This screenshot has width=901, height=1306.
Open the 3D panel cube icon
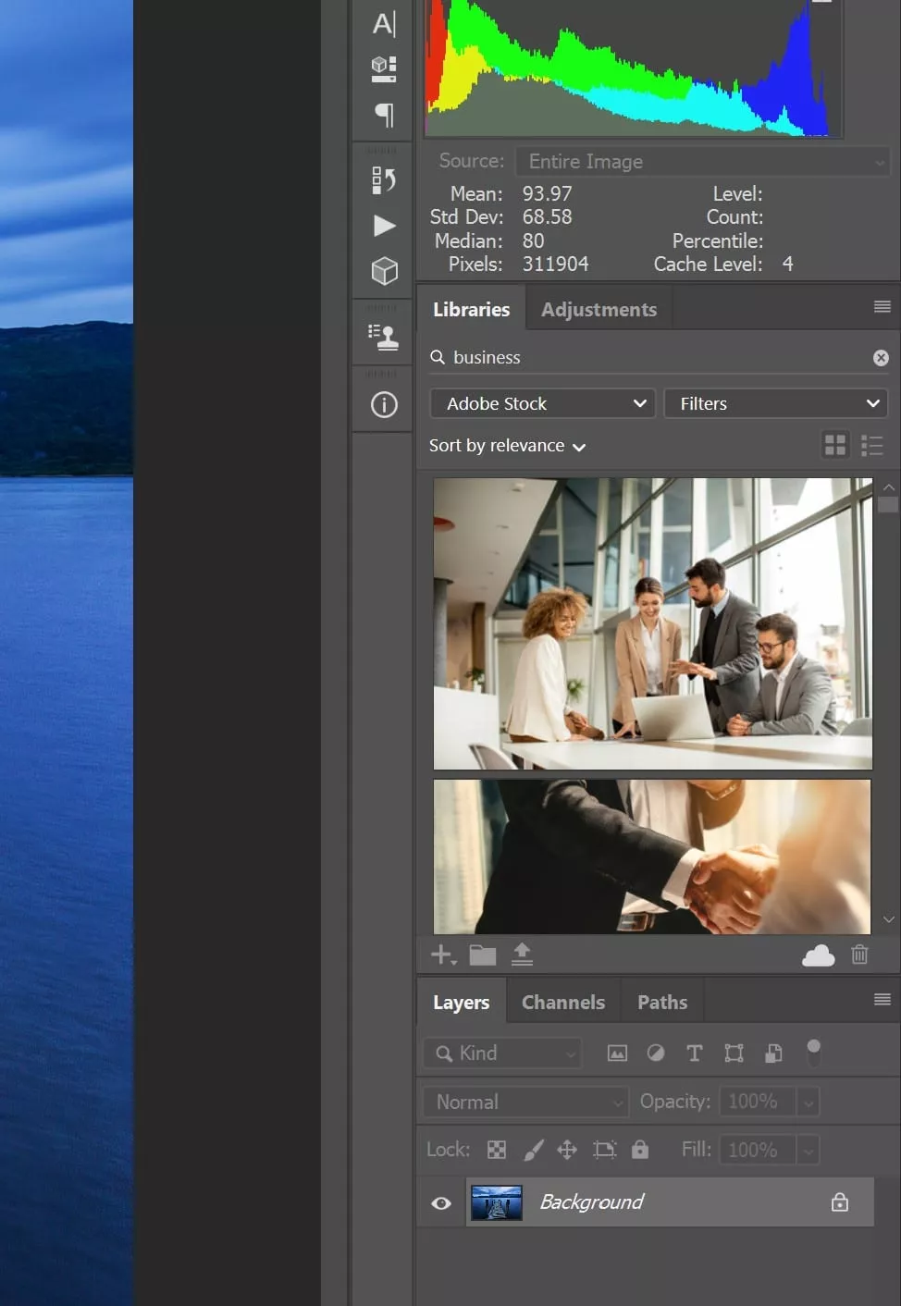(x=384, y=271)
